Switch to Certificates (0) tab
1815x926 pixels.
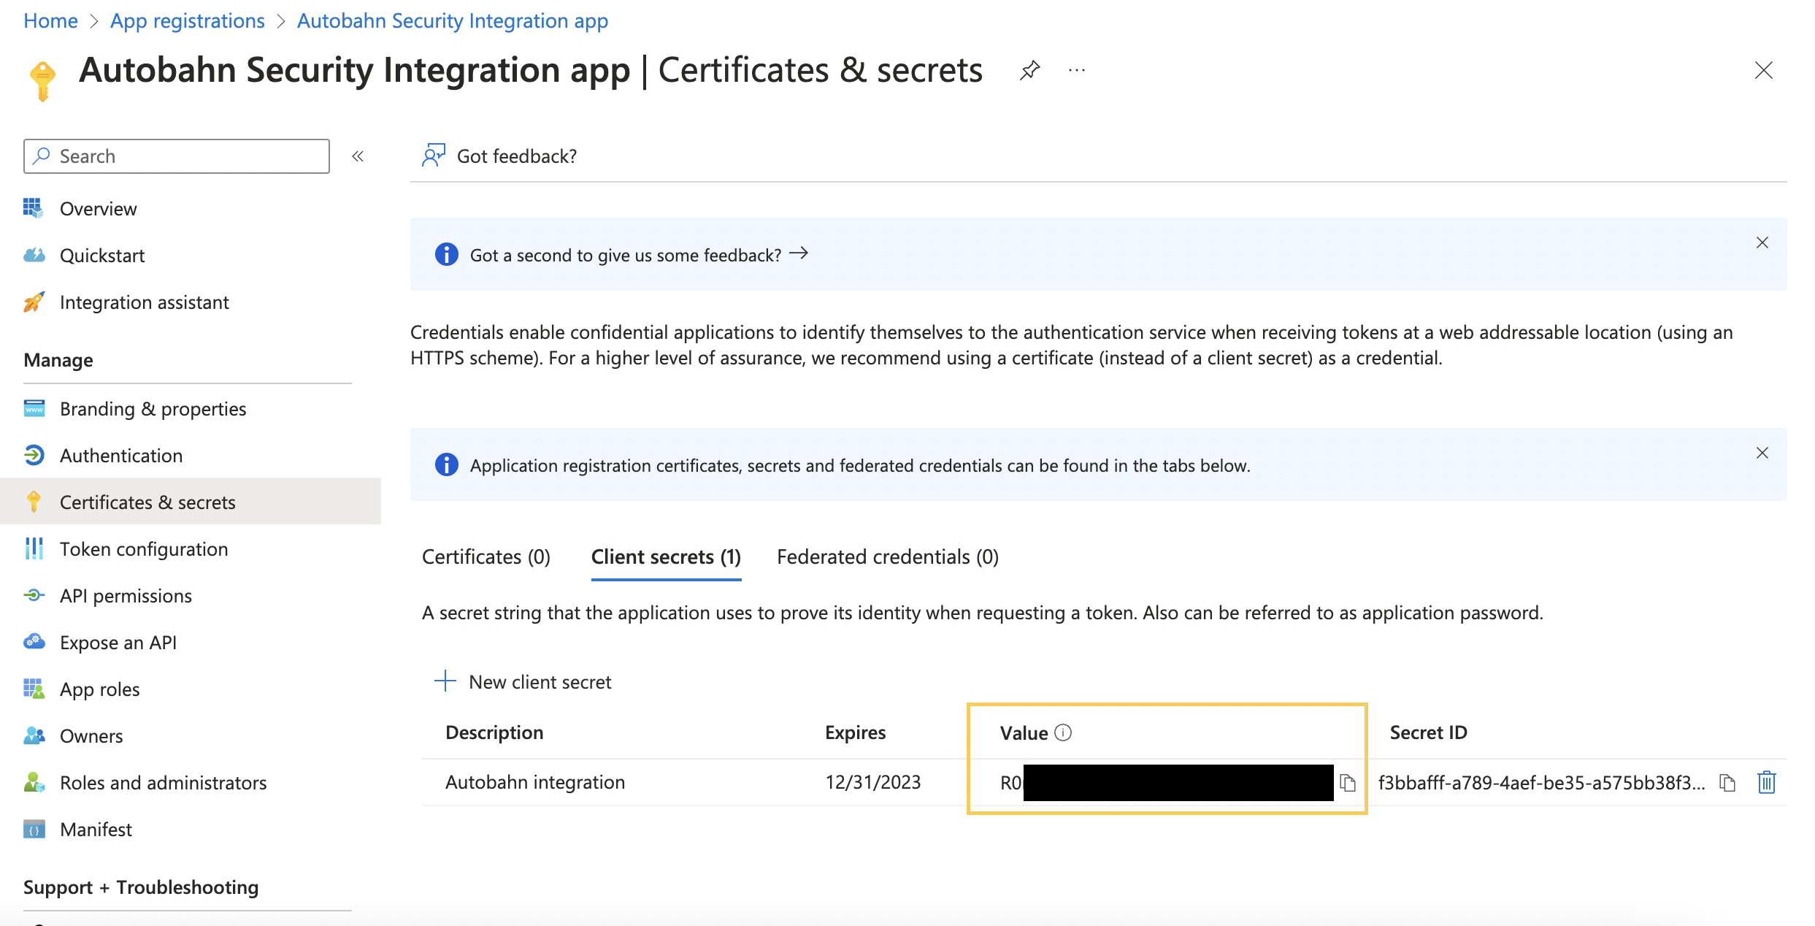point(486,557)
